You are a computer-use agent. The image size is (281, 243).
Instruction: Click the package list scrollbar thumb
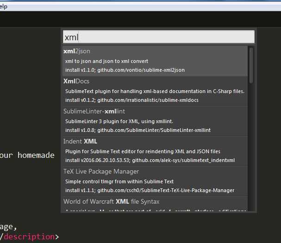[251, 65]
